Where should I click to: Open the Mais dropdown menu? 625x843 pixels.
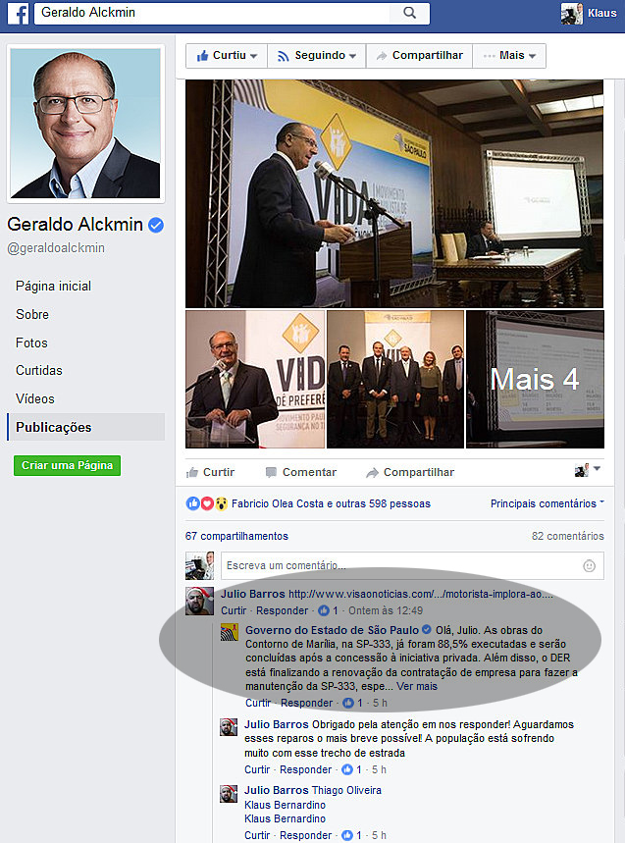[x=509, y=55]
